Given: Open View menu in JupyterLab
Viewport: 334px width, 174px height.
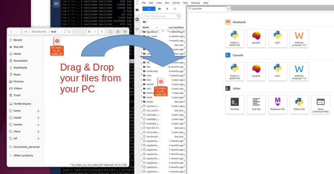Looking at the screenshot, I should pos(159,3).
